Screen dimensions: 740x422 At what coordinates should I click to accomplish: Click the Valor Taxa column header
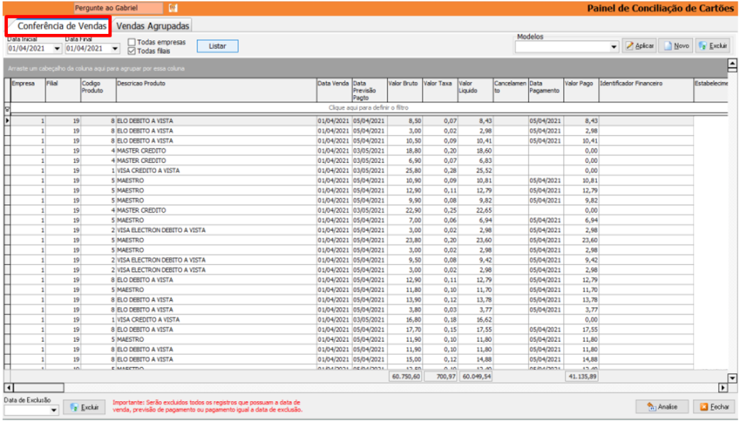440,90
